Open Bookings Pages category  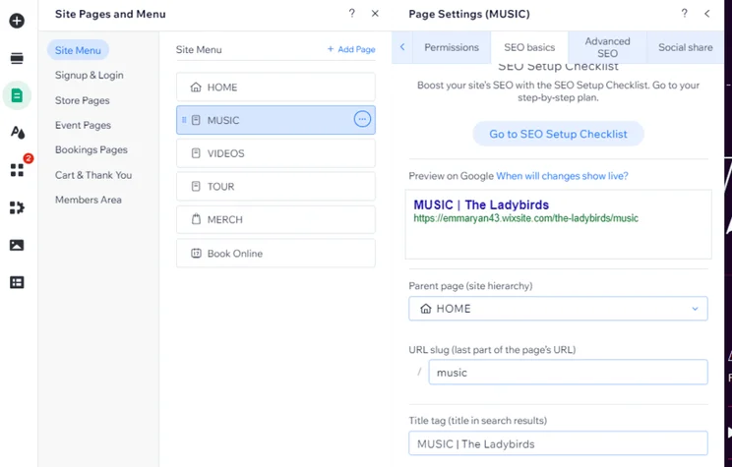coord(91,149)
